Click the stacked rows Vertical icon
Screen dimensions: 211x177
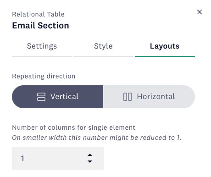pos(41,97)
